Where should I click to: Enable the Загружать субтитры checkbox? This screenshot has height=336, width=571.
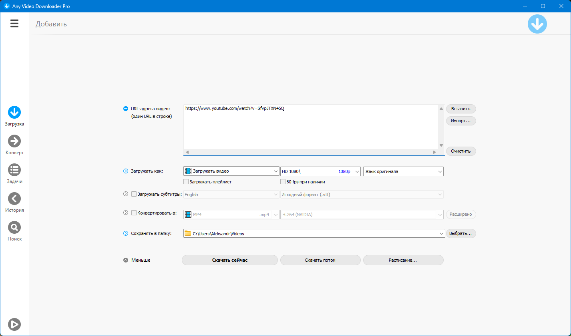[134, 194]
